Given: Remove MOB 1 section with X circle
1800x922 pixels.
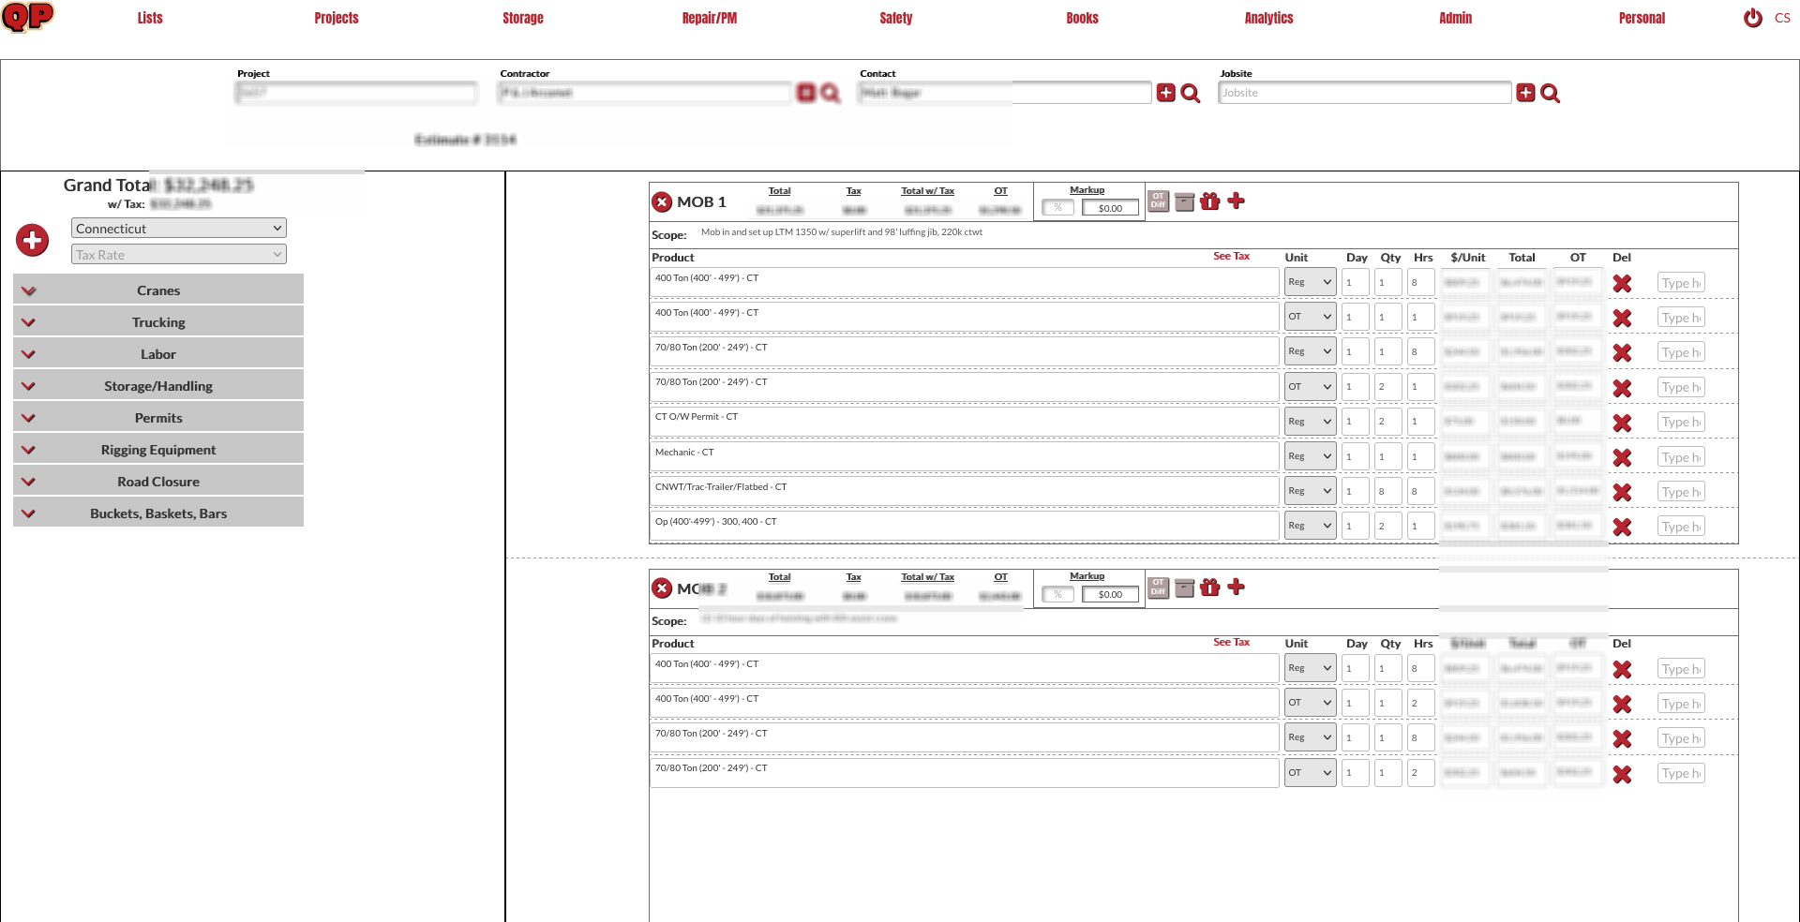Looking at the screenshot, I should tap(662, 201).
